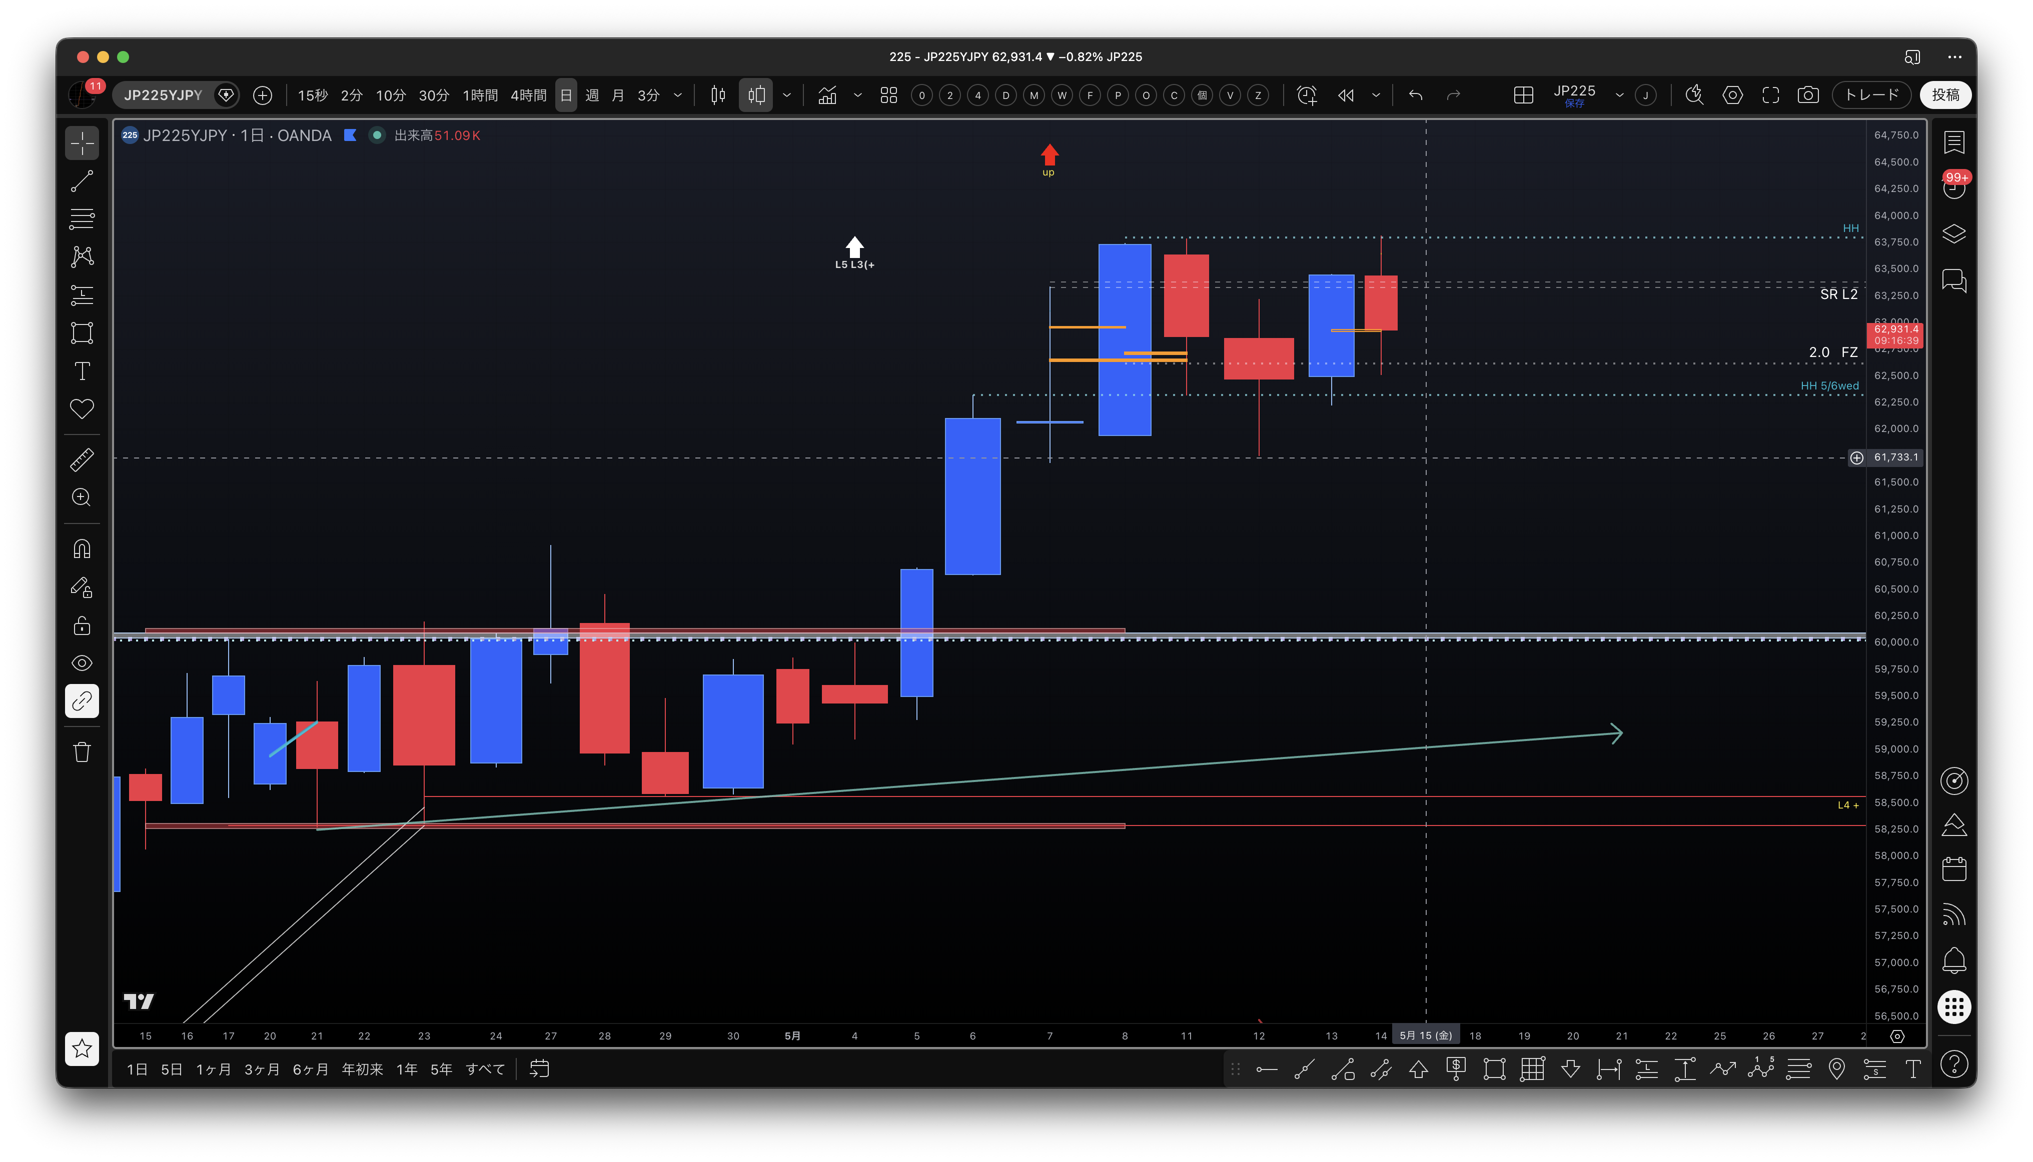
Task: Expand the JP225 layout name dropdown
Action: tap(1619, 96)
